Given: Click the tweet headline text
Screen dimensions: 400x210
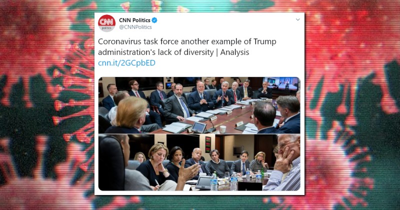Looking at the screenshot, I should coord(187,46).
